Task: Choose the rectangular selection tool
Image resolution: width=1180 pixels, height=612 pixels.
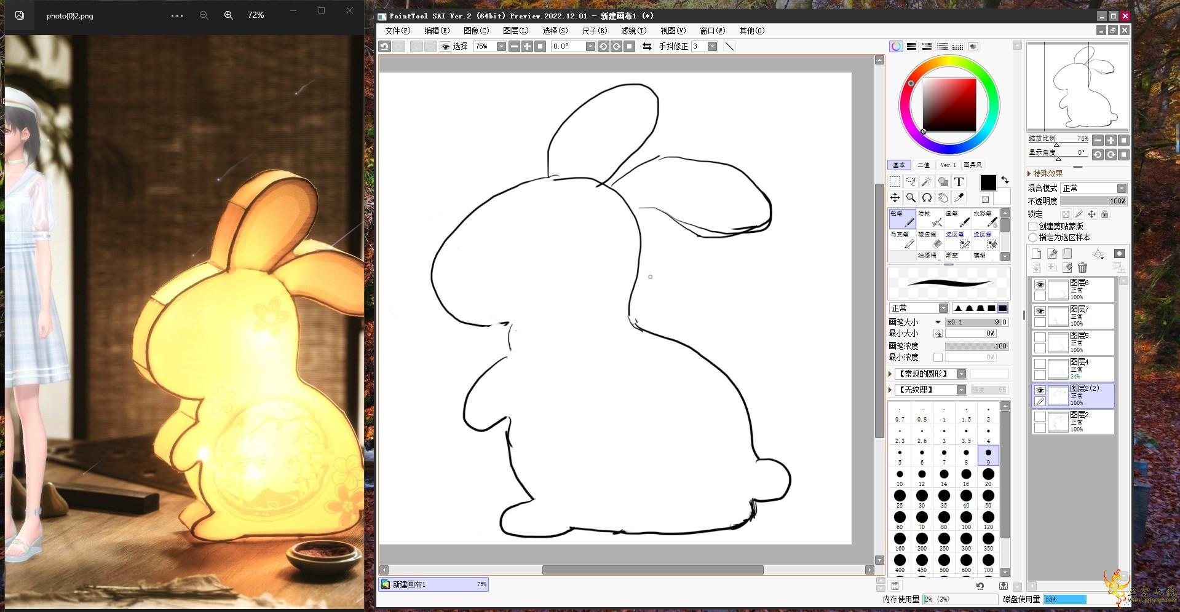Action: (x=895, y=181)
